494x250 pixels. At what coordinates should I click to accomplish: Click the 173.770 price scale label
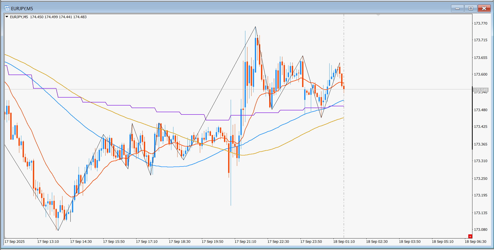tap(480, 23)
